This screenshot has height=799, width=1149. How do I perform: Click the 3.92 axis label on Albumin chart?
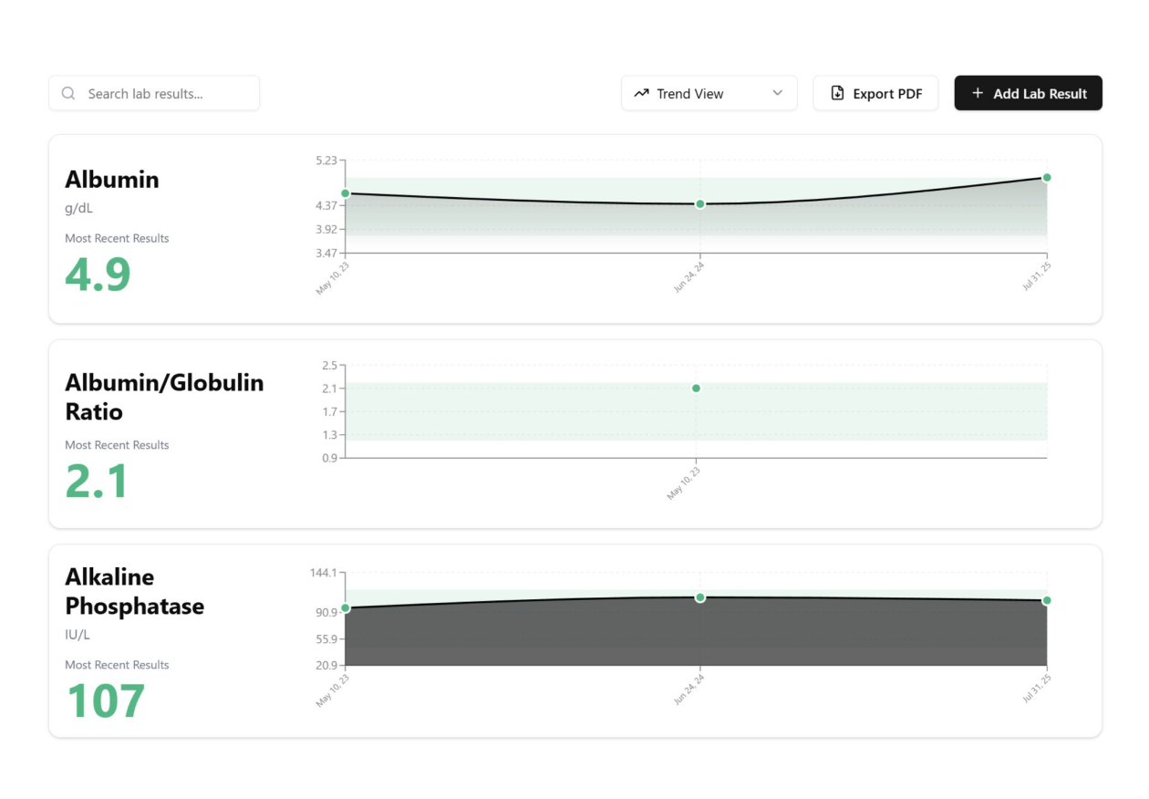point(326,229)
